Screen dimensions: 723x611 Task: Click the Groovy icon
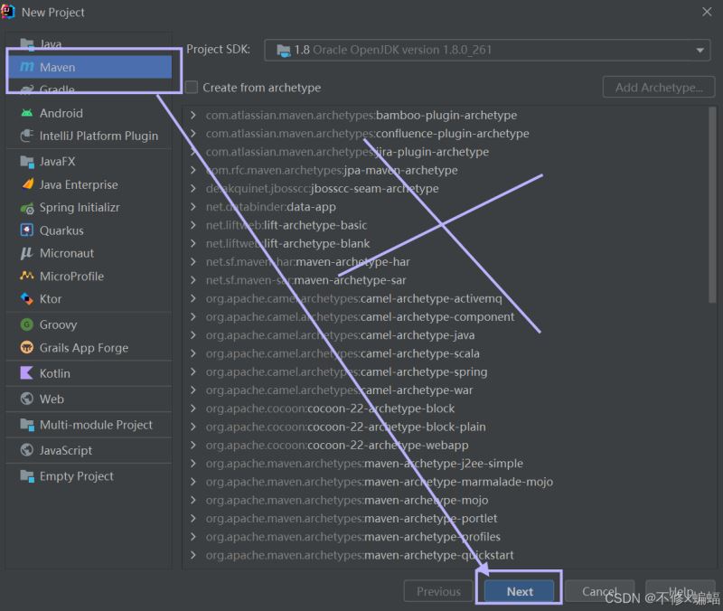pyautogui.click(x=27, y=324)
